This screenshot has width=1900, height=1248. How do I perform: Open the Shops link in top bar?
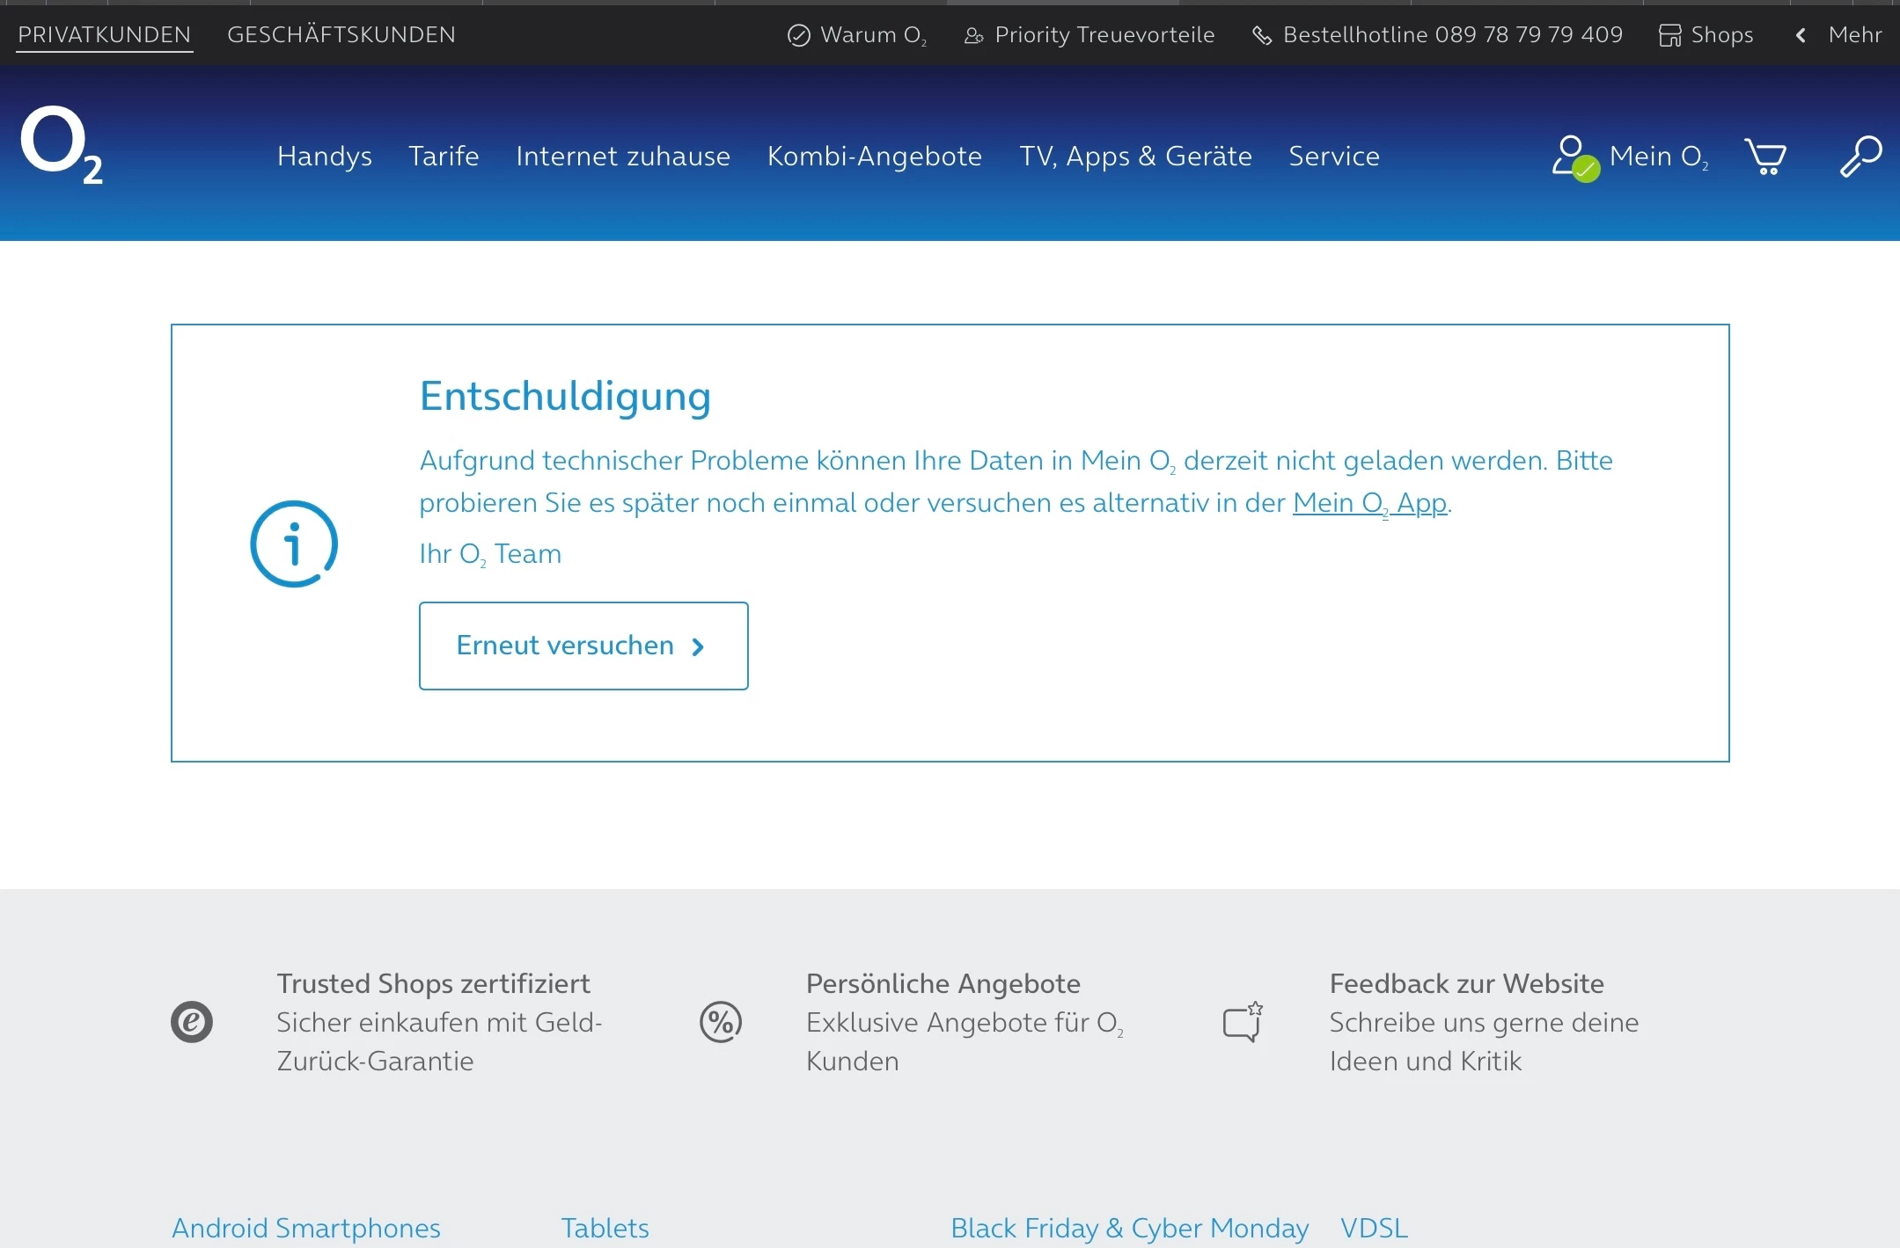point(1706,35)
